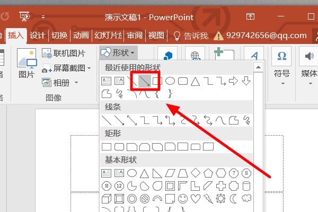Pick the oval in recently used shapes
This screenshot has height=212, width=318.
pyautogui.click(x=170, y=81)
